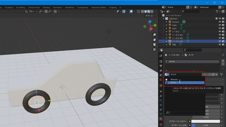The image size is (226, 127).
Task: Select "Material" from the material list
Action: [x=174, y=79]
